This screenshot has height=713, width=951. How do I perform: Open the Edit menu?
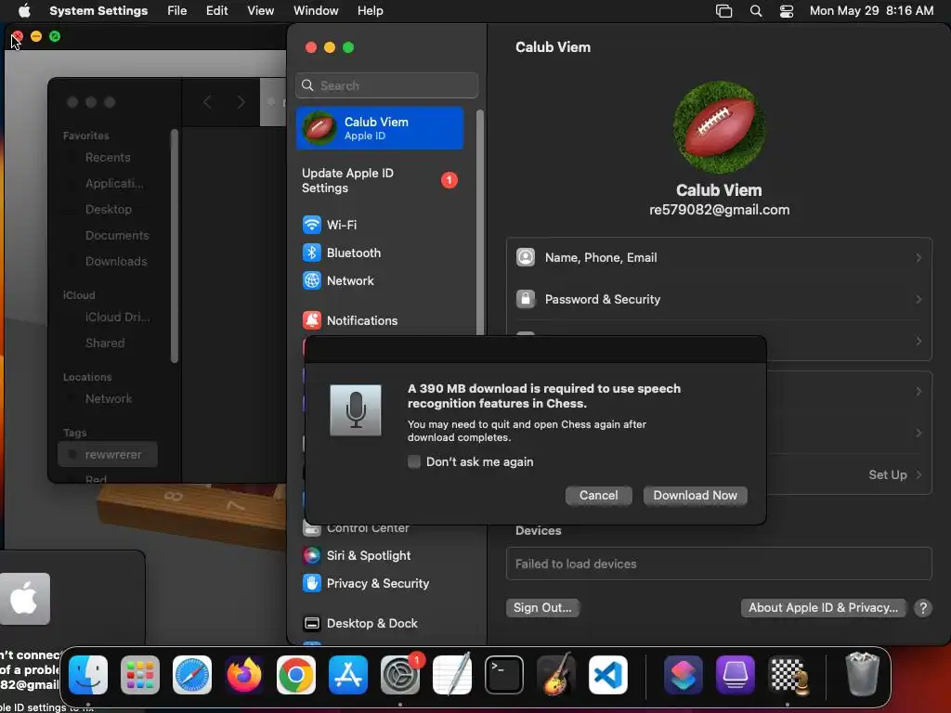[216, 11]
